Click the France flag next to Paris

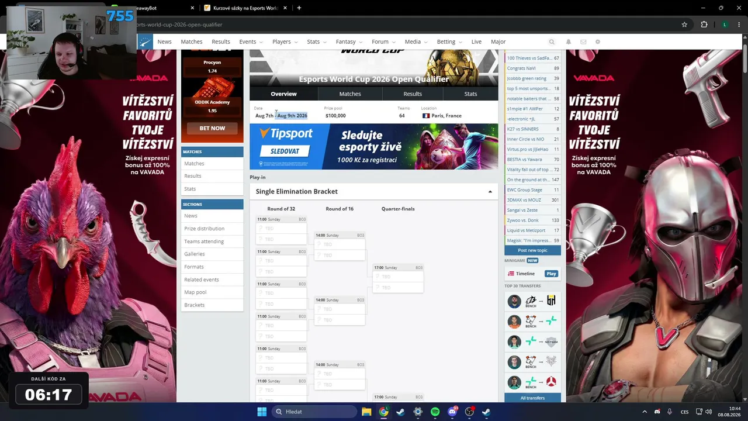[426, 116]
